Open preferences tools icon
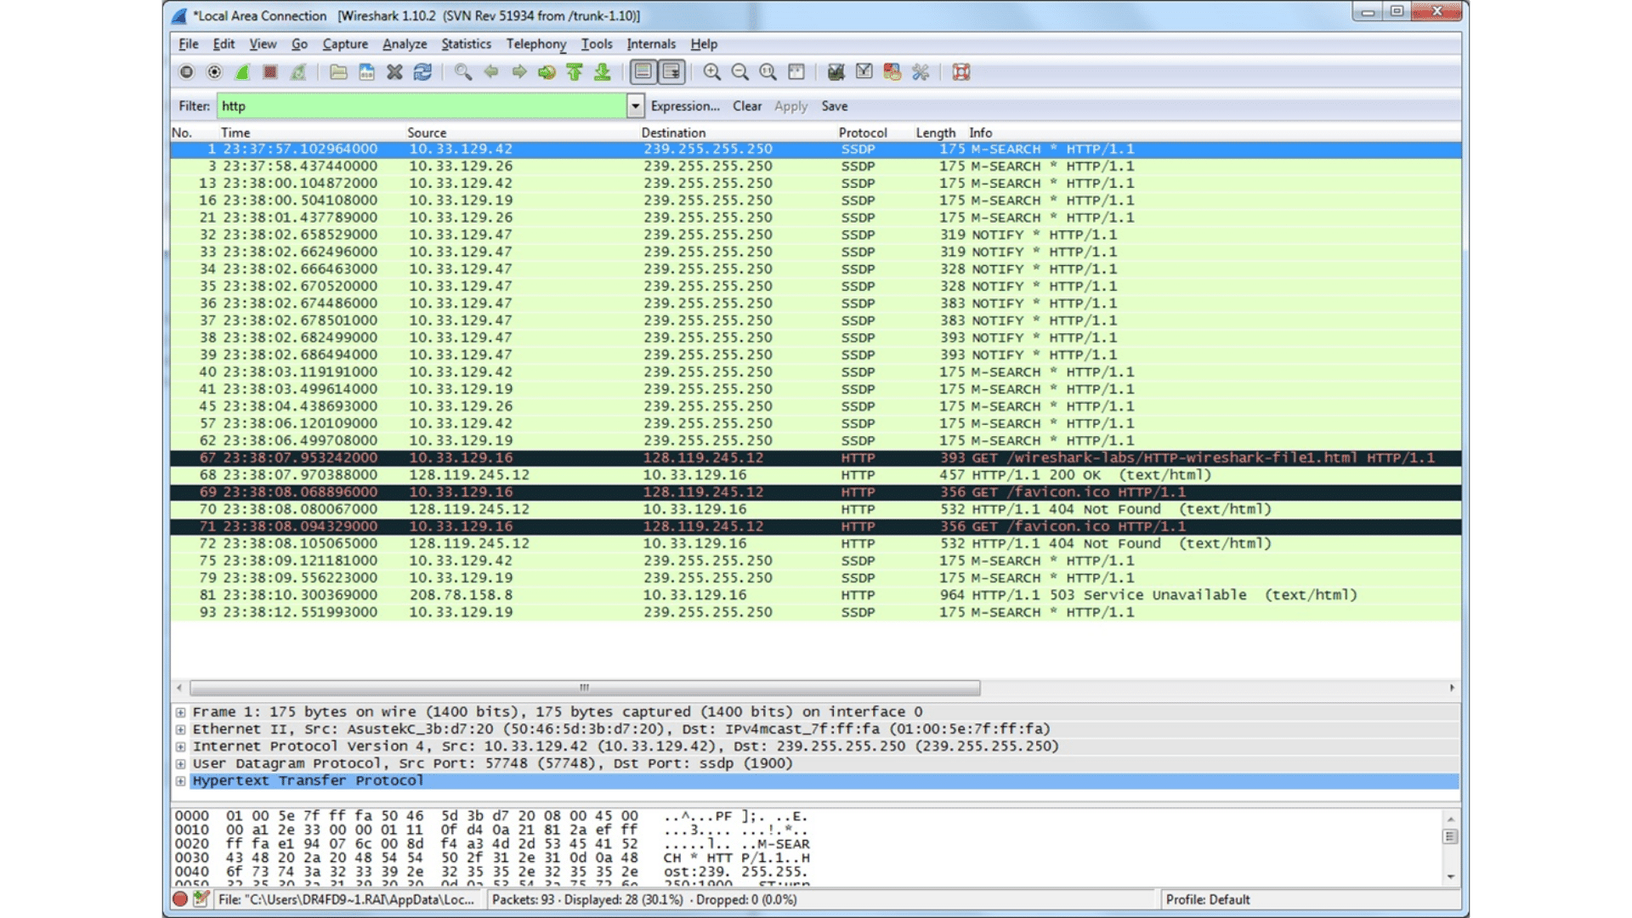1632x918 pixels. click(921, 72)
